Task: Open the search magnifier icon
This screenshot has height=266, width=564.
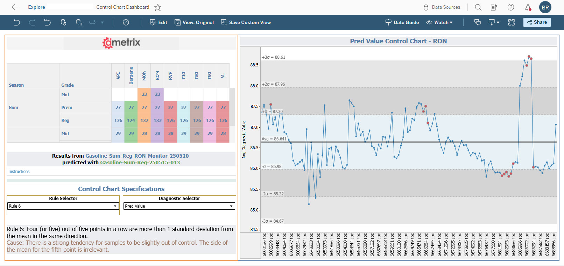Action: coord(478,7)
